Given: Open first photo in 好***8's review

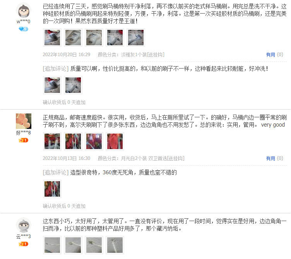Looking at the screenshot, I should (x=52, y=141).
